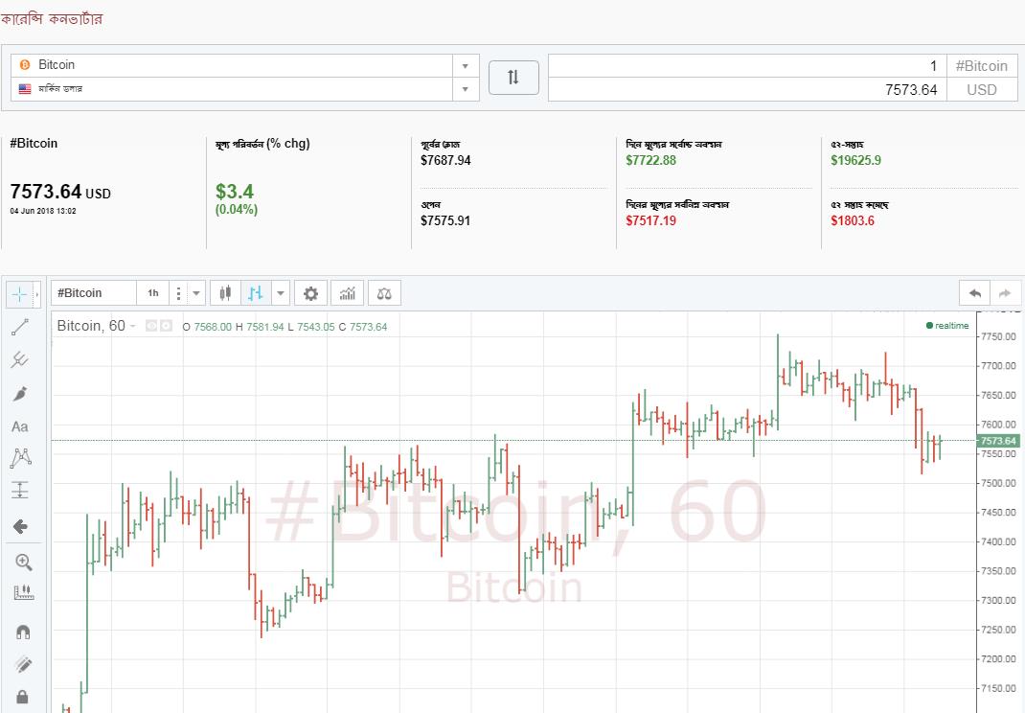
Task: Click the 7573.64 price label on axis
Action: click(997, 441)
